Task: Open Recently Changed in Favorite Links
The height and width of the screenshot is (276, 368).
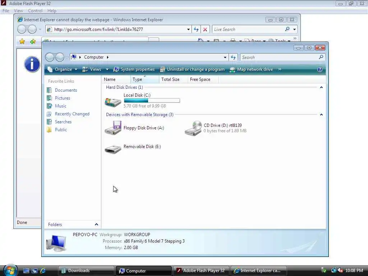Action: (68, 114)
